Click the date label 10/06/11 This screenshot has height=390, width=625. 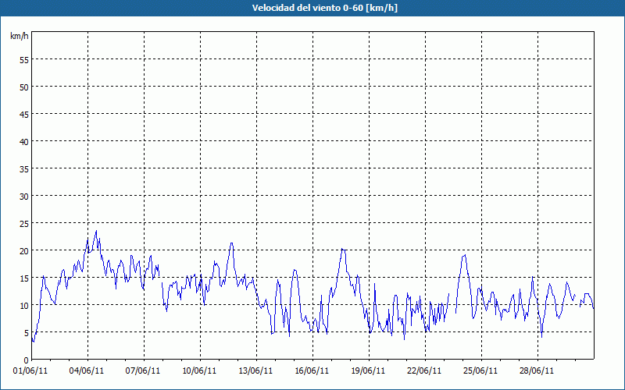tap(199, 371)
